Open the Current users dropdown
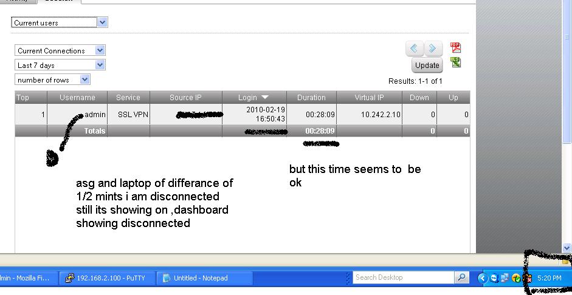This screenshot has height=295, width=572. click(x=60, y=22)
